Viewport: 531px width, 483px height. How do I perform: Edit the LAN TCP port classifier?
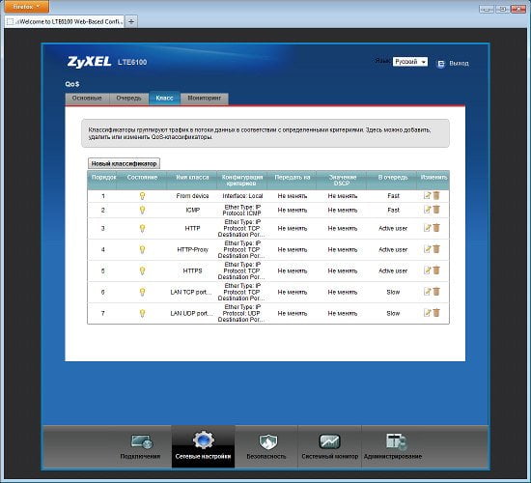pos(427,292)
